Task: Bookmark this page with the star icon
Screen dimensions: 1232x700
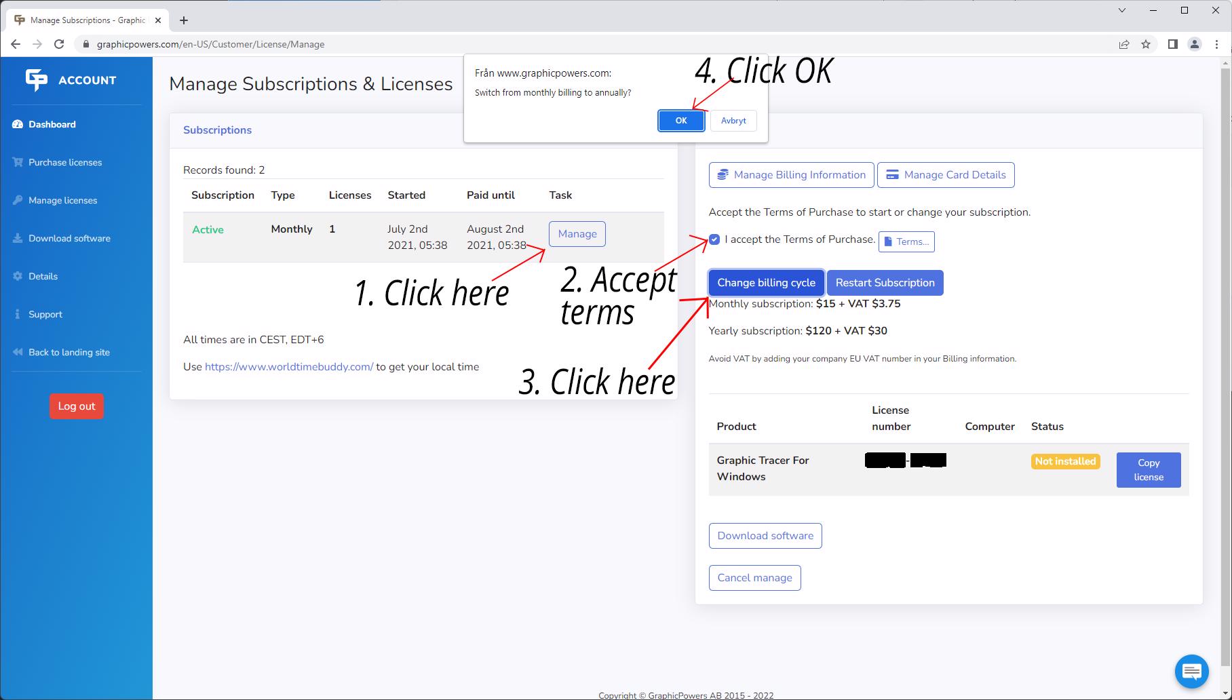Action: point(1146,44)
